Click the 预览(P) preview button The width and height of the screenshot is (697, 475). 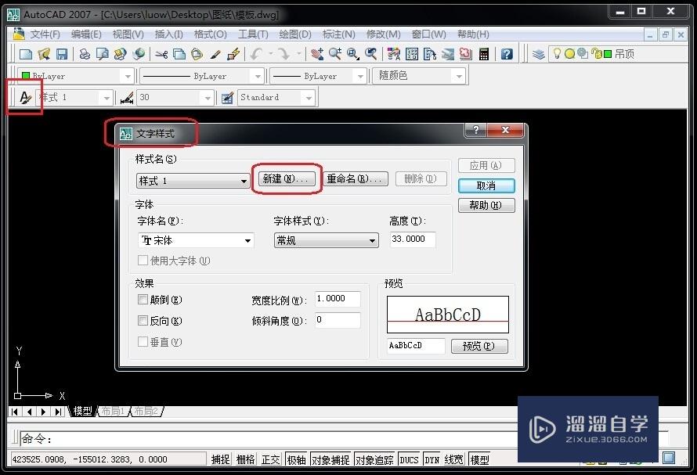point(479,346)
